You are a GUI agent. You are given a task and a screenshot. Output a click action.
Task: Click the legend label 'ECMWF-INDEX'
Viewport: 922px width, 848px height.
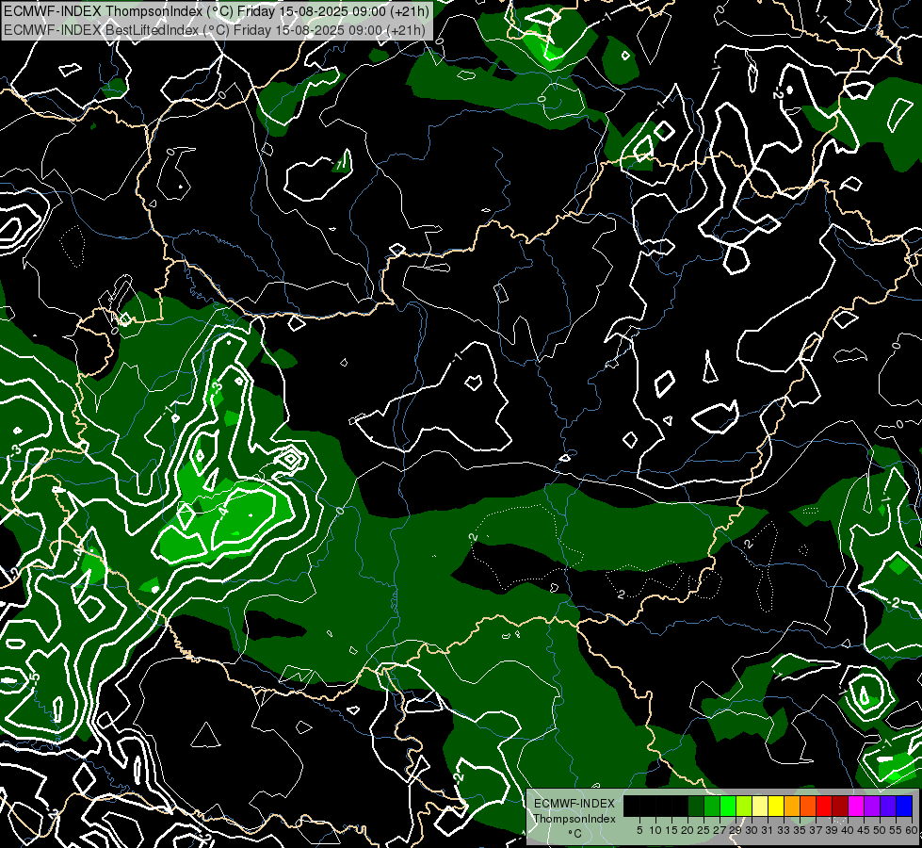pyautogui.click(x=574, y=804)
